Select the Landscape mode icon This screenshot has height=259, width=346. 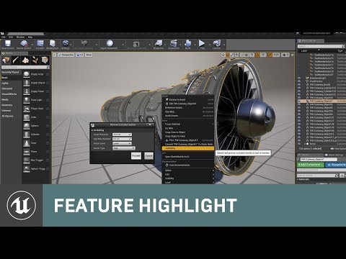[25, 60]
